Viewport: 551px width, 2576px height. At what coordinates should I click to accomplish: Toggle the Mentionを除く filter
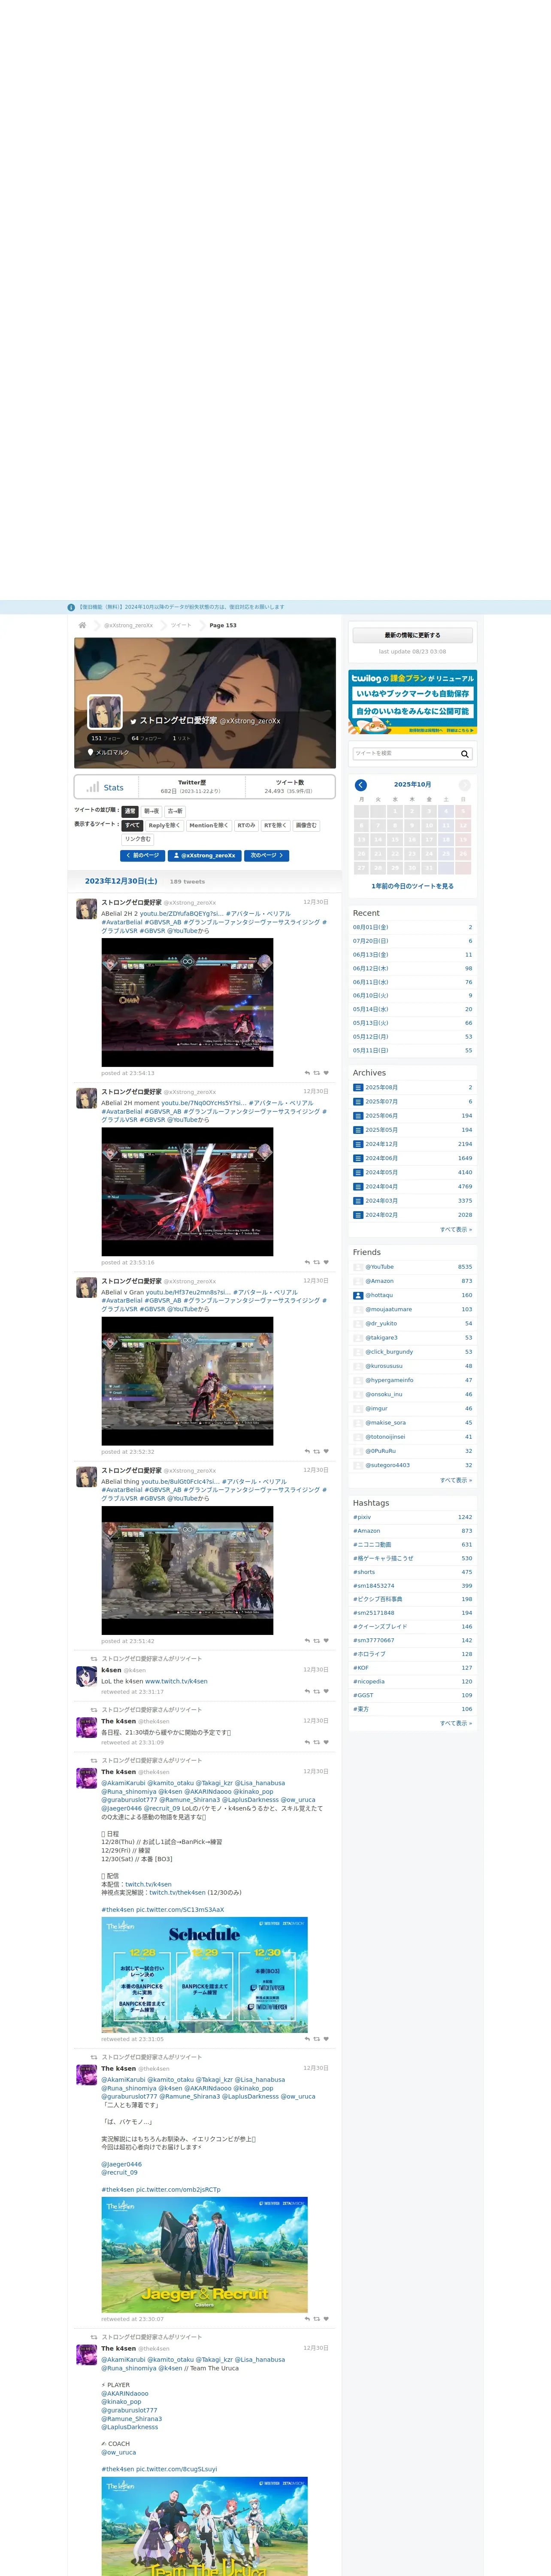208,825
